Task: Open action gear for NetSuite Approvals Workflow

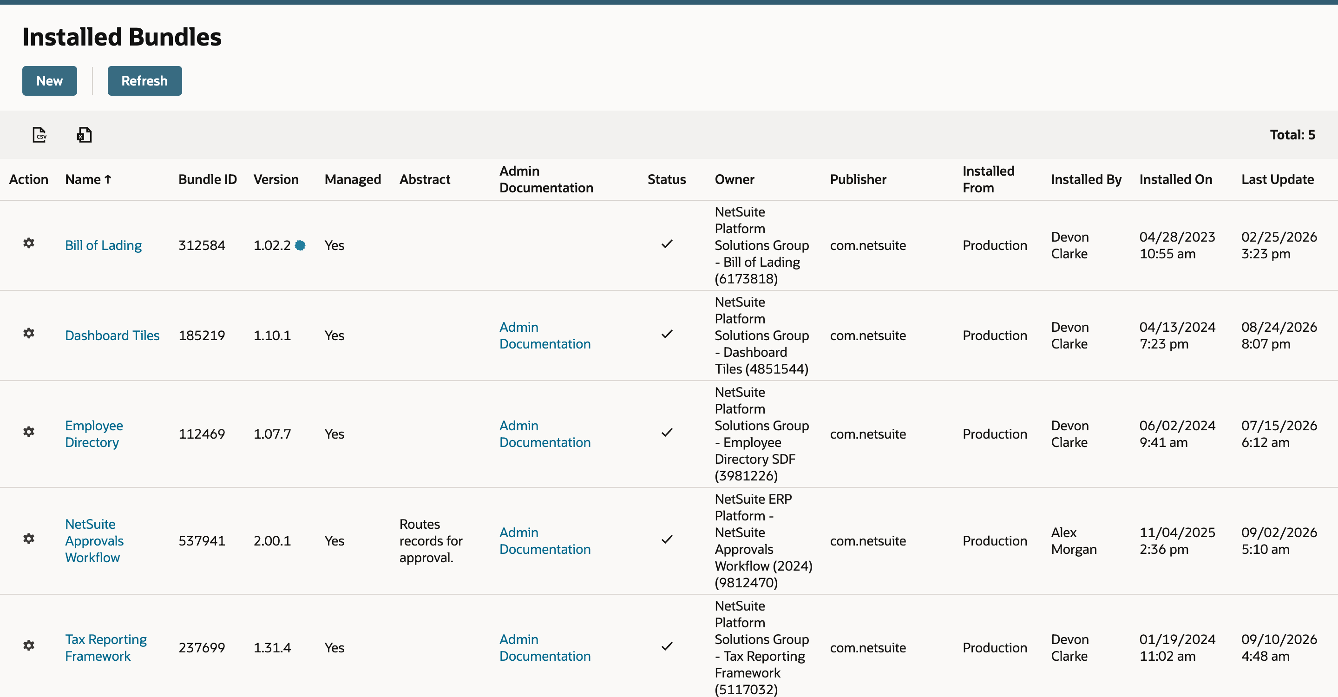Action: tap(29, 539)
